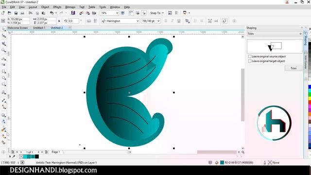Image resolution: width=311 pixels, height=175 pixels.
Task: Click the Open file toolbar icon
Action: 9,13
